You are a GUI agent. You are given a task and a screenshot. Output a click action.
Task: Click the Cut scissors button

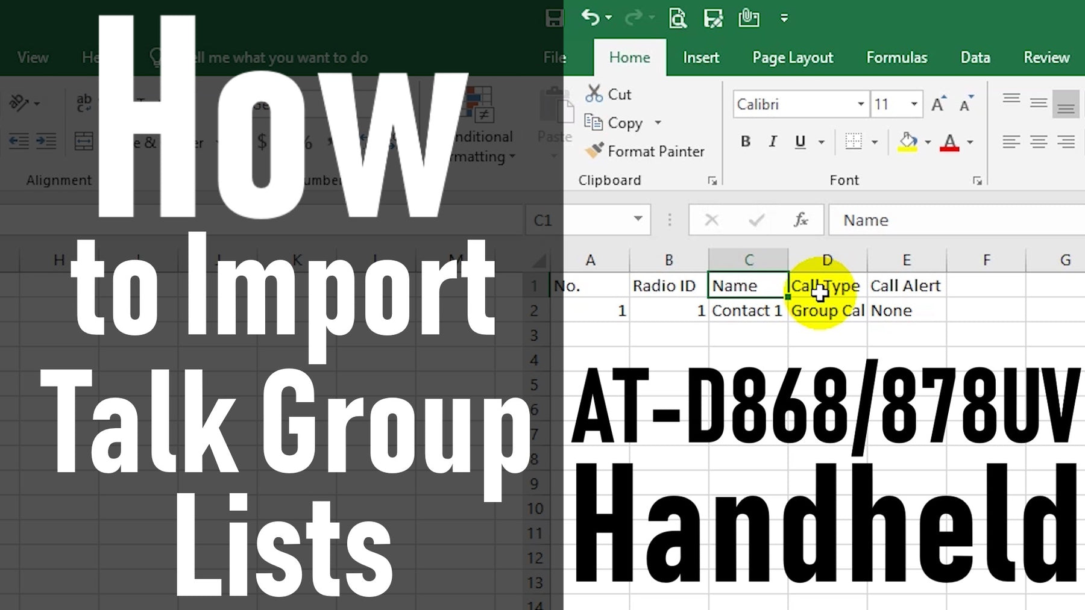[608, 94]
